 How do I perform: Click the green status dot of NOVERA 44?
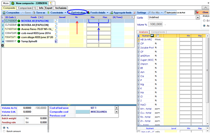(x=19, y=25)
